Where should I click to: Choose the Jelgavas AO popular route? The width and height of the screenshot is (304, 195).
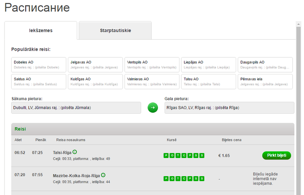click(x=95, y=65)
